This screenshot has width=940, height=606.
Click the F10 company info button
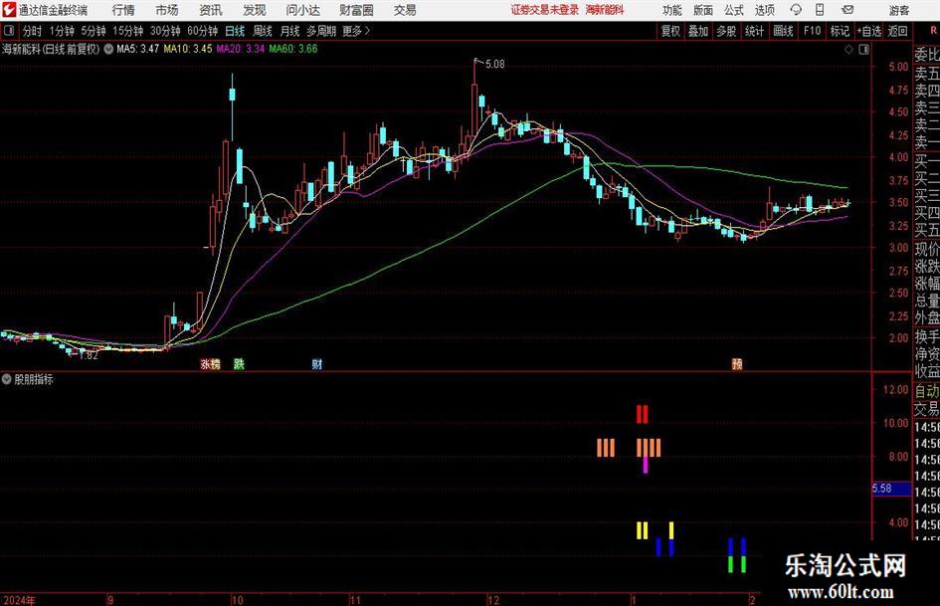tap(813, 31)
